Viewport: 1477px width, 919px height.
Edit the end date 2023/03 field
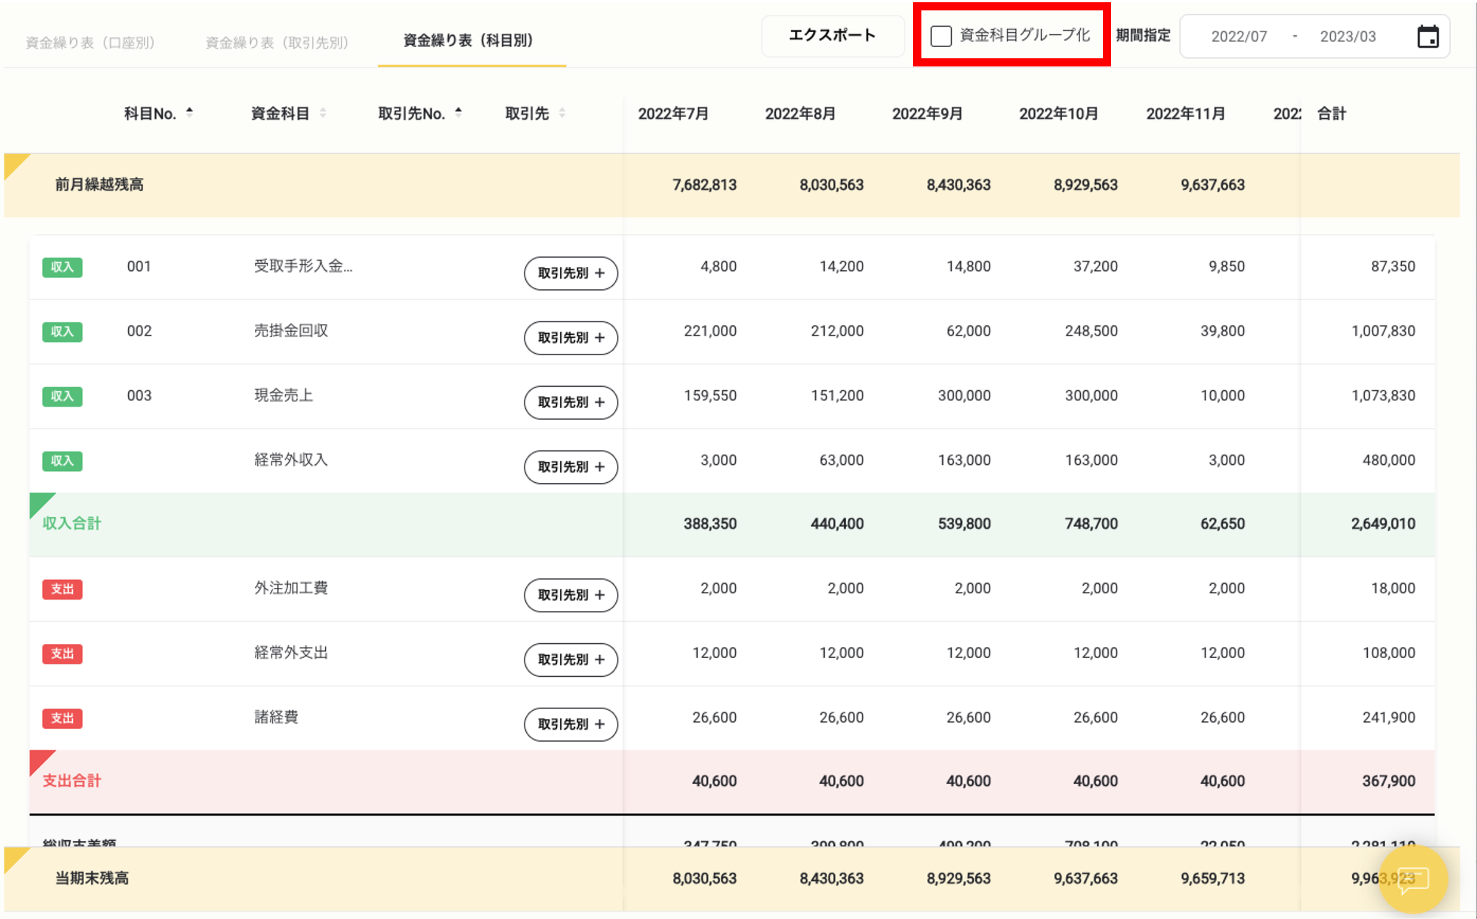pyautogui.click(x=1348, y=36)
